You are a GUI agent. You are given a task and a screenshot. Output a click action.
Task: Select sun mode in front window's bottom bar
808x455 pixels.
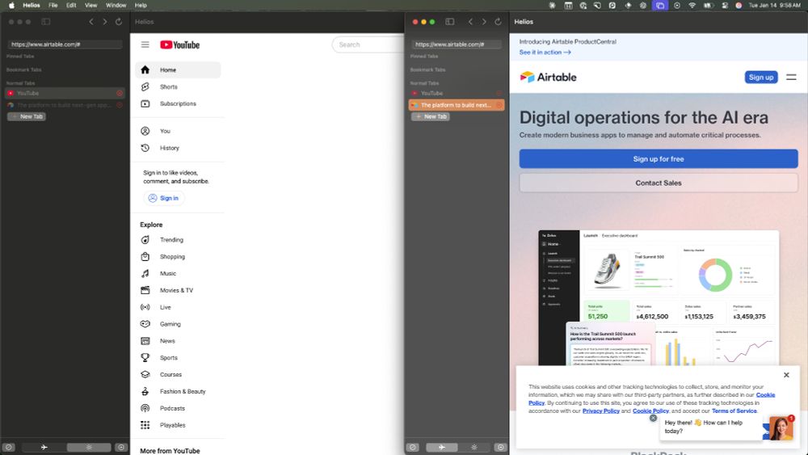pyautogui.click(x=474, y=447)
